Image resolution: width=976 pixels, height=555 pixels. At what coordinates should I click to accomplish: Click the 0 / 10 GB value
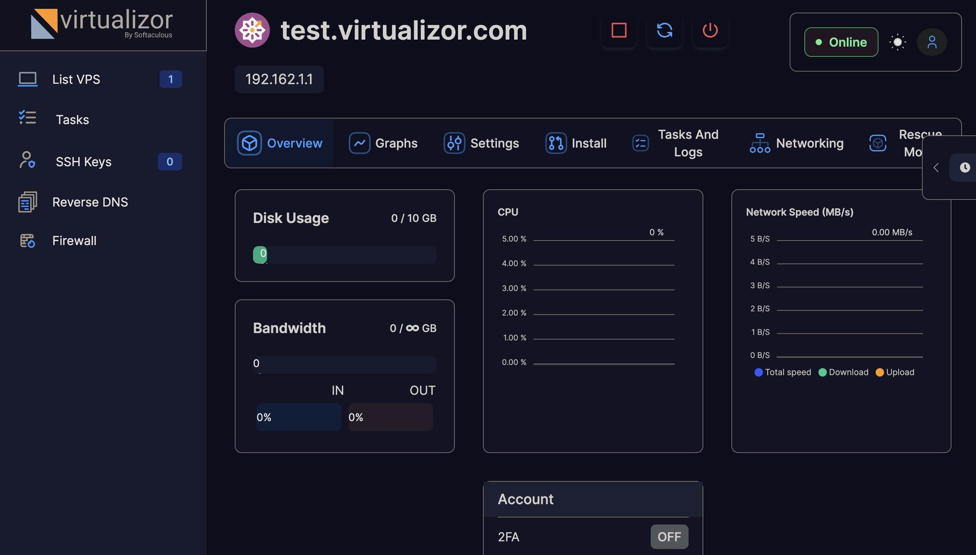tap(414, 218)
